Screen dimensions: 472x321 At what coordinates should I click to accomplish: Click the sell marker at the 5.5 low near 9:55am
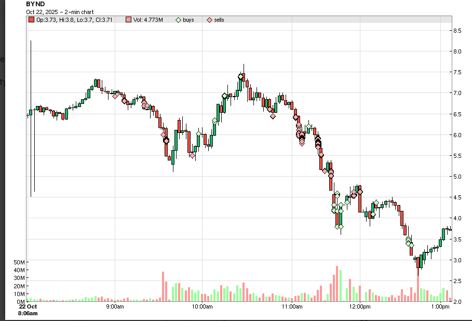(x=192, y=156)
